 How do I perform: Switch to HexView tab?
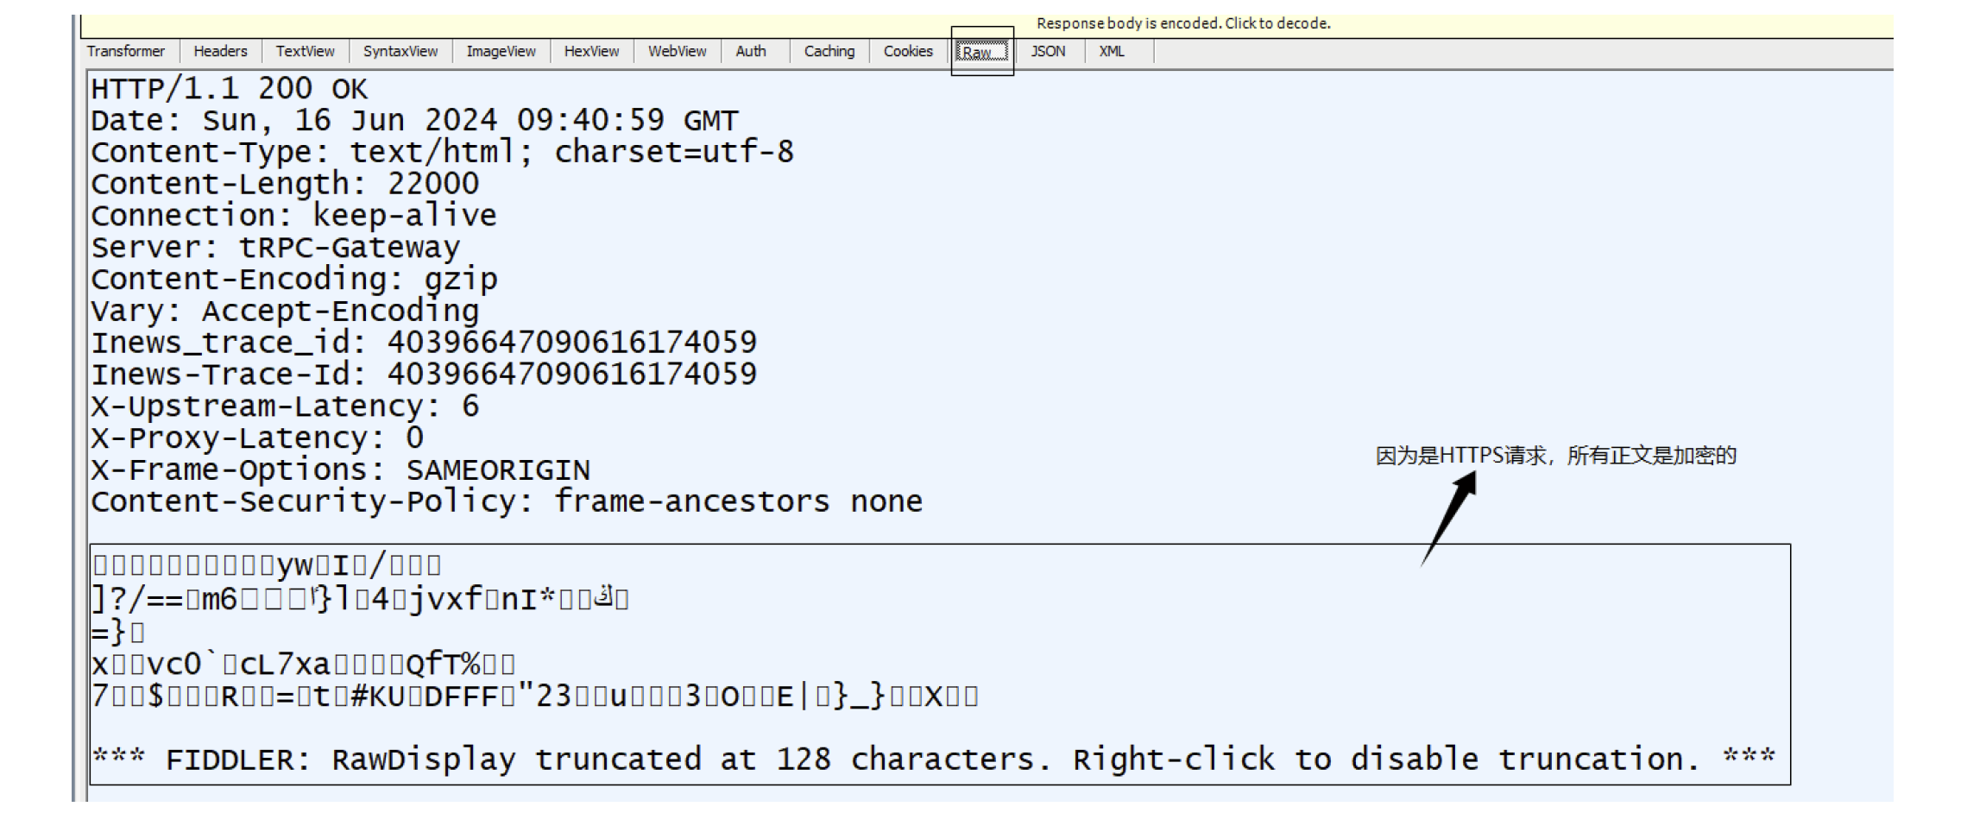click(x=591, y=51)
